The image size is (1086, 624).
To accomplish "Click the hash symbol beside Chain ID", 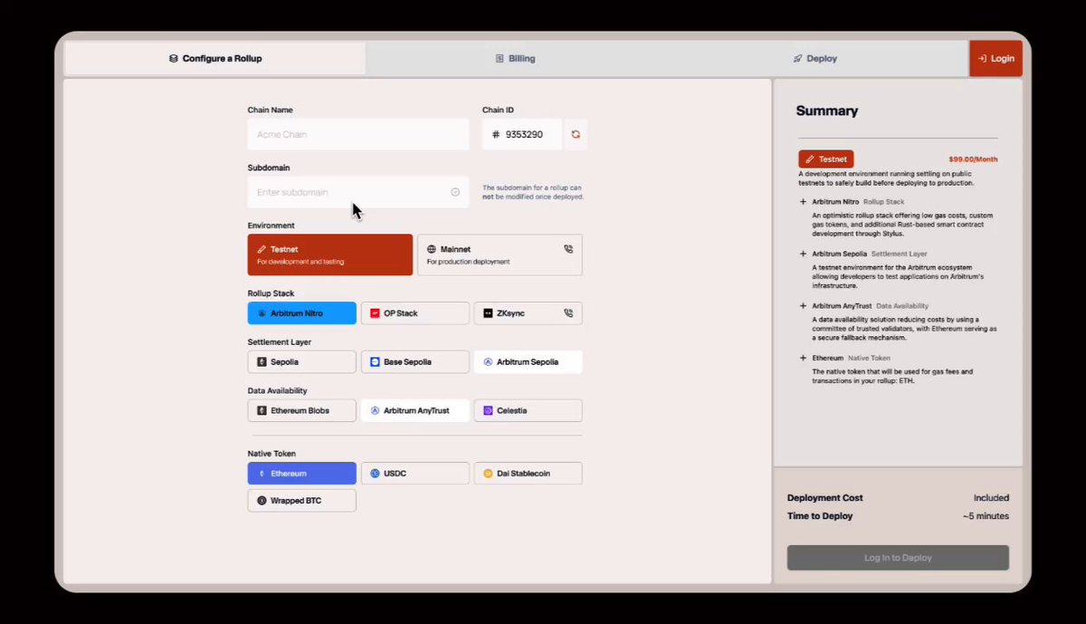I will [x=495, y=134].
